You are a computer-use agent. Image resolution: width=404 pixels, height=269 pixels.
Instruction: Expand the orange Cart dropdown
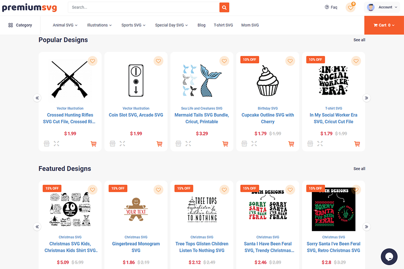coord(384,25)
